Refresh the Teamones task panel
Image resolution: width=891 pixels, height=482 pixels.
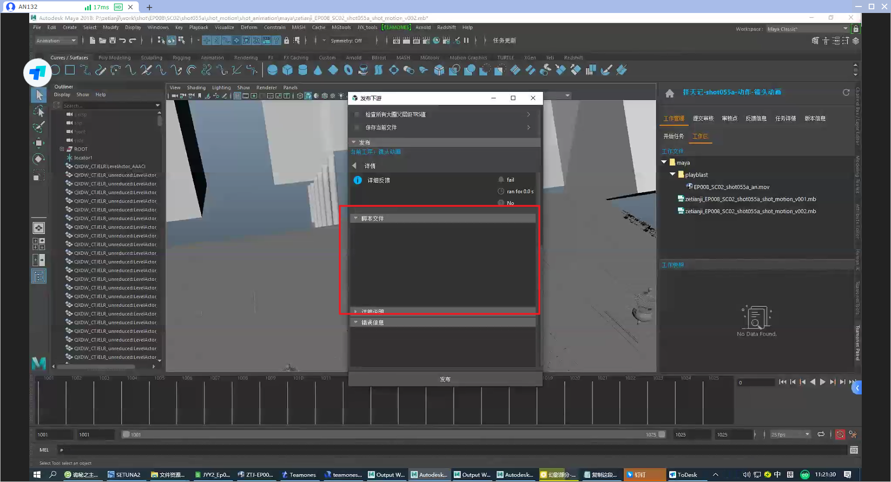pyautogui.click(x=846, y=93)
